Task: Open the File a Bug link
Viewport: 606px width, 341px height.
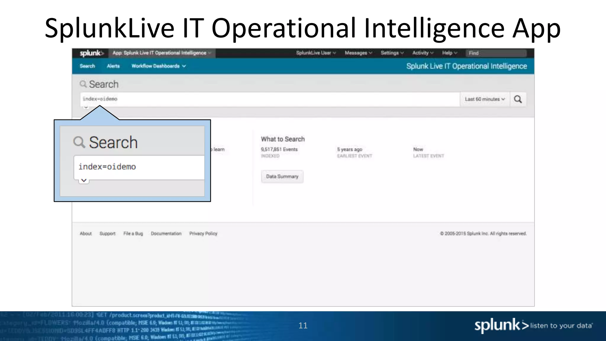Action: pyautogui.click(x=133, y=234)
